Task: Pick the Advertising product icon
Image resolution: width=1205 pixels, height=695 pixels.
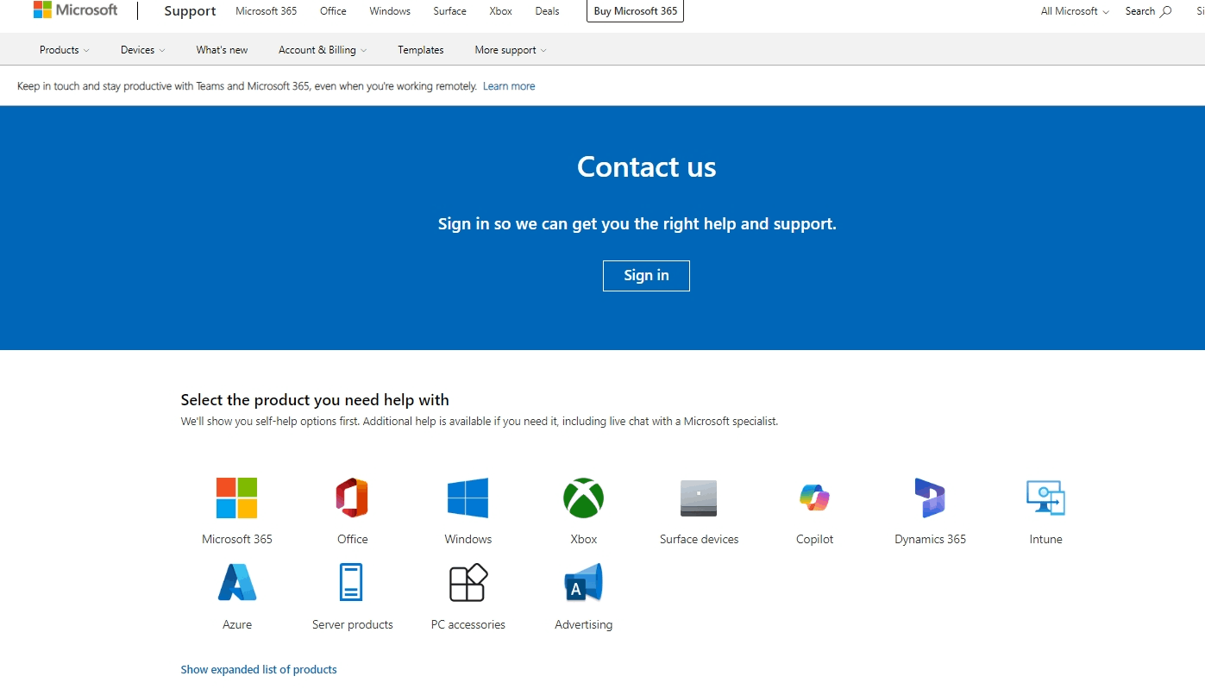Action: (x=583, y=583)
